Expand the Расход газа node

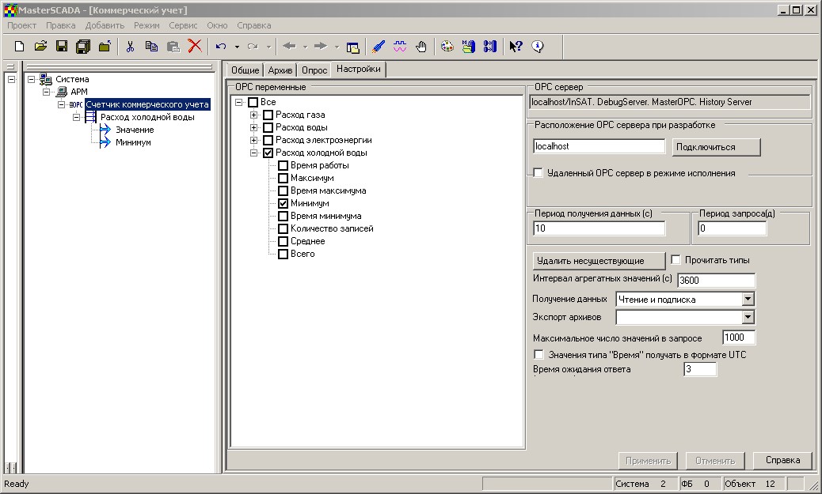253,115
